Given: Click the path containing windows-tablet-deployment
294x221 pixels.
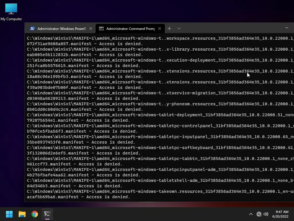Looking at the screenshot, I should click(x=160, y=115).
